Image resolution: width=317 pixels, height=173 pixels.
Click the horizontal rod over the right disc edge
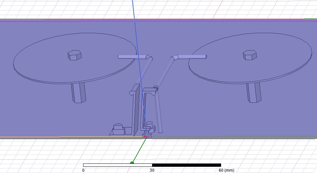pyautogui.click(x=192, y=57)
